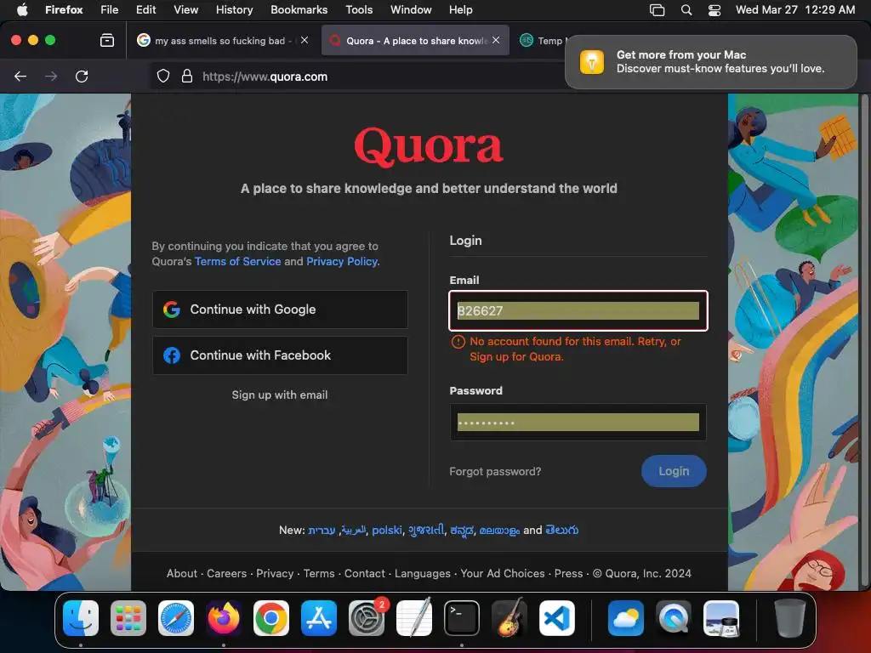Open Spotlight search in the menu bar
The image size is (871, 653).
(686, 10)
